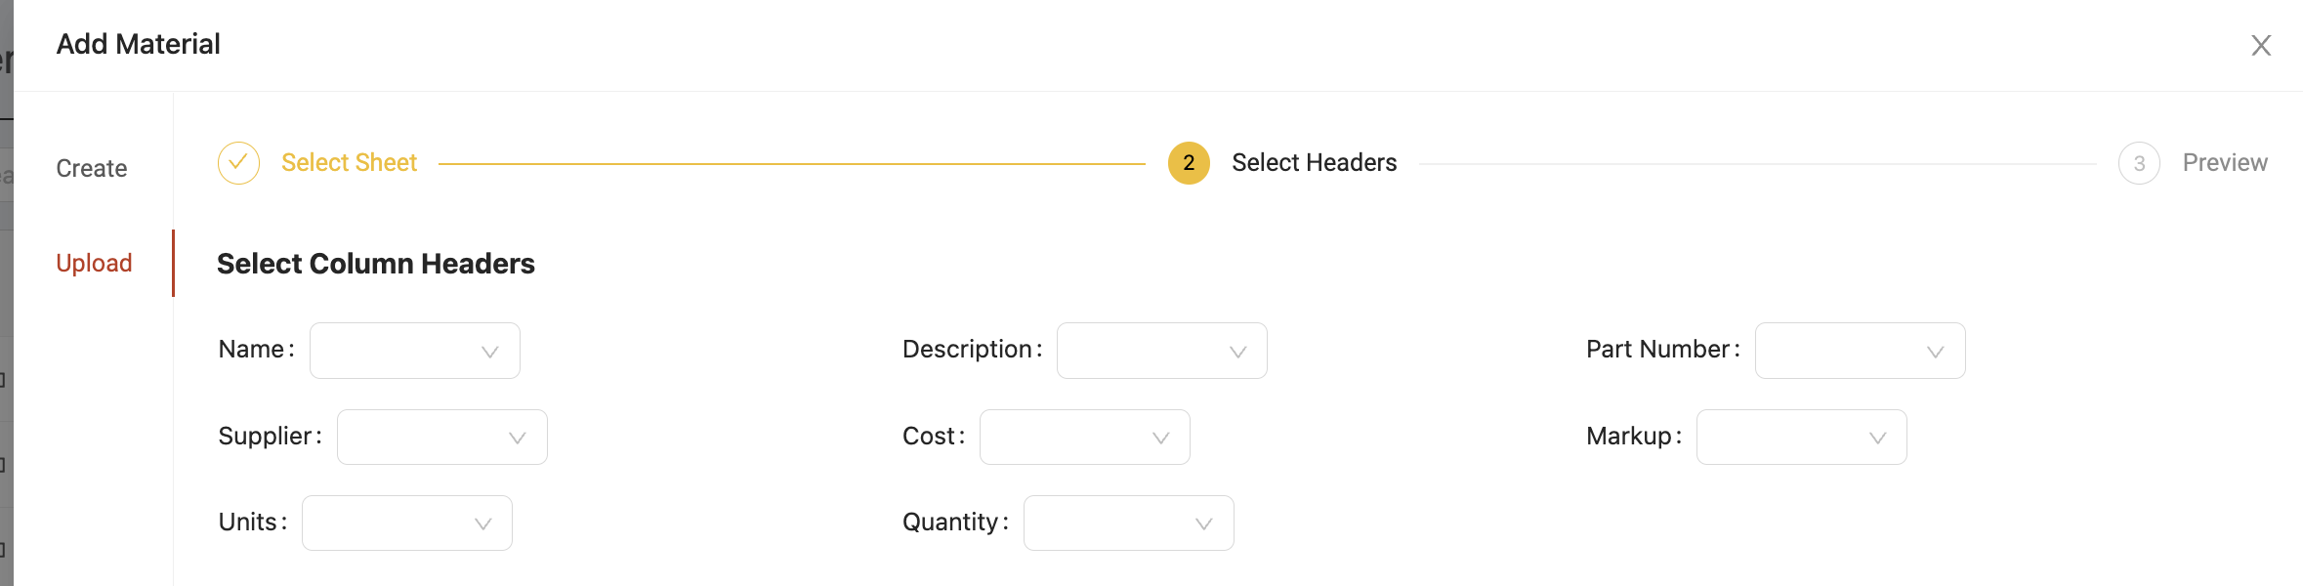The height and width of the screenshot is (586, 2303).
Task: Click the Quantity dropdown chevron arrow
Action: (1203, 524)
